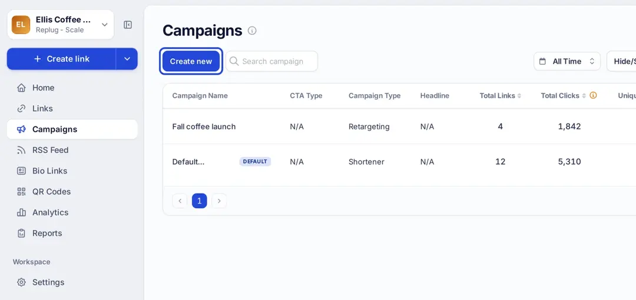Click the 1,842 total clicks value
This screenshot has height=300, width=636.
[569, 126]
